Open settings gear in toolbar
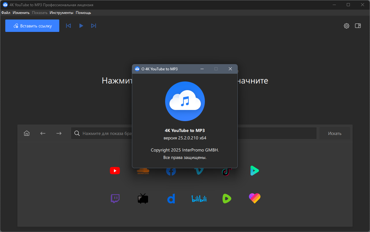The image size is (370, 232). coord(346,26)
